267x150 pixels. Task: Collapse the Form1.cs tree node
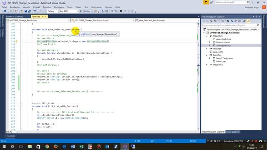click(207, 55)
